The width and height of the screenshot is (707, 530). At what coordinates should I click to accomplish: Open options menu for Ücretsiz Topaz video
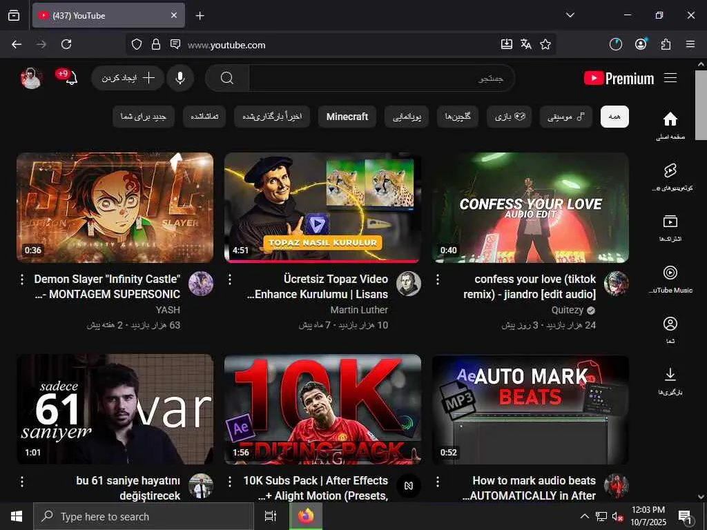point(230,279)
